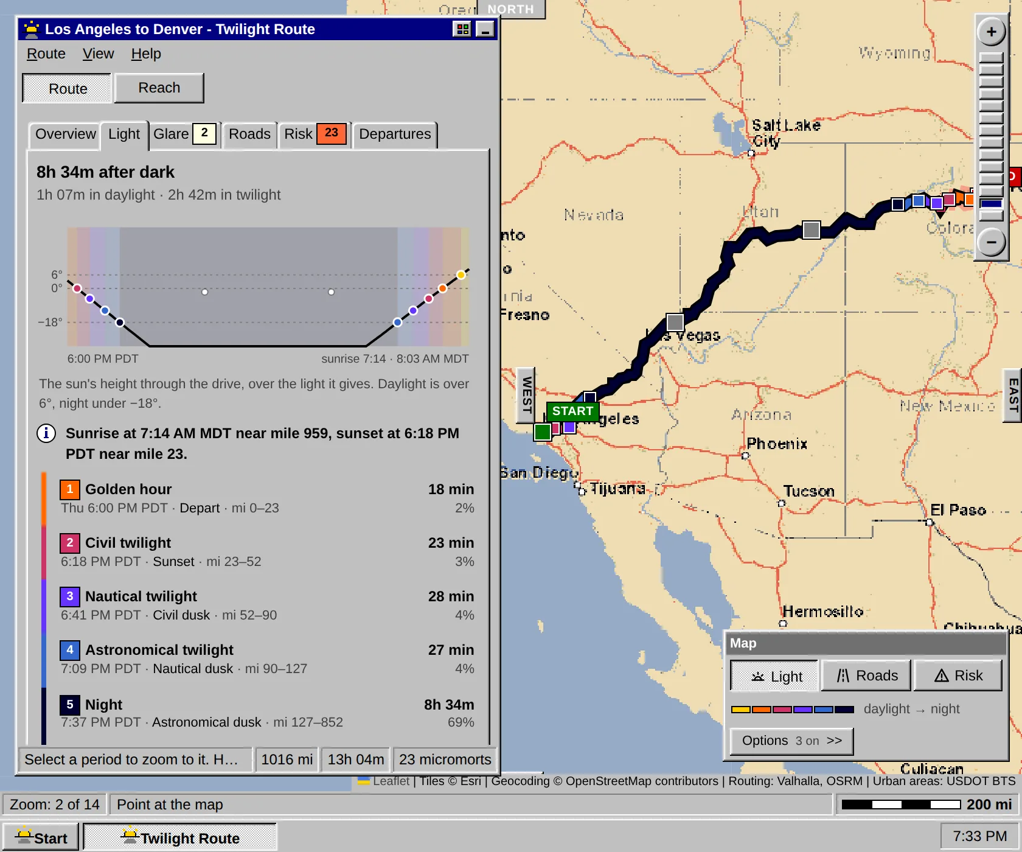The image size is (1022, 852).
Task: Click the yellow daylight point on the sun chart
Action: [x=461, y=275]
